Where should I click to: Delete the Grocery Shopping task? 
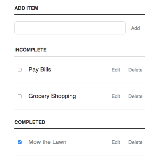click(135, 96)
